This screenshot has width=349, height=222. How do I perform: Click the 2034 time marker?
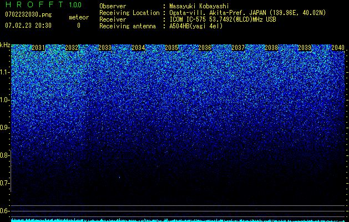(138, 48)
